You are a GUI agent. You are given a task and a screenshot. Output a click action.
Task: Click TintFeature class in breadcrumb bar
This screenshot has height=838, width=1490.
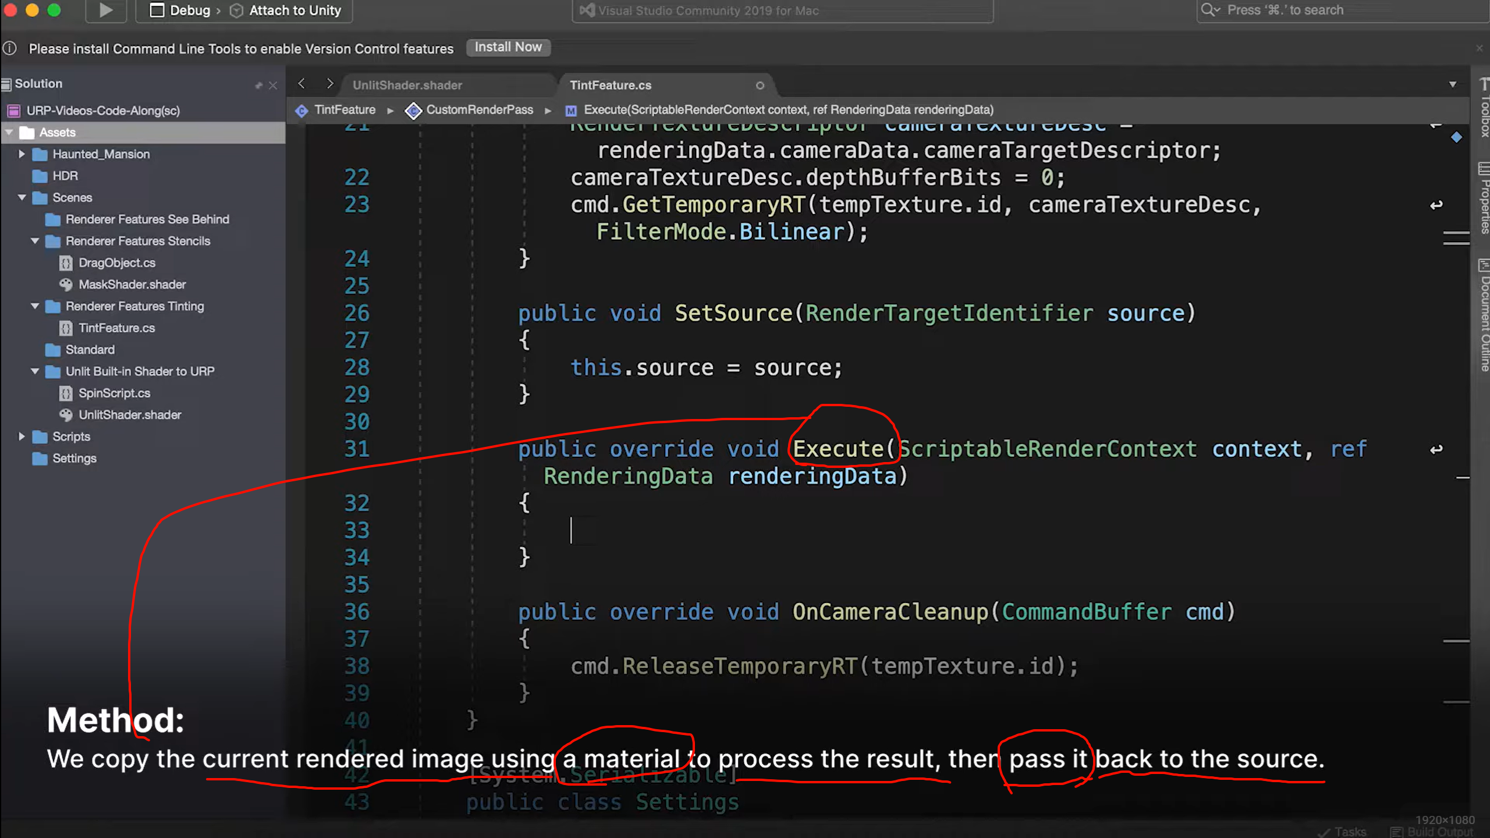point(345,110)
